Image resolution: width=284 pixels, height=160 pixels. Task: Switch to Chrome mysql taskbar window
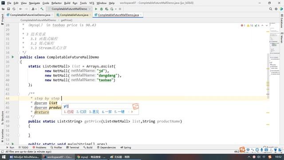pyautogui.click(x=91, y=157)
